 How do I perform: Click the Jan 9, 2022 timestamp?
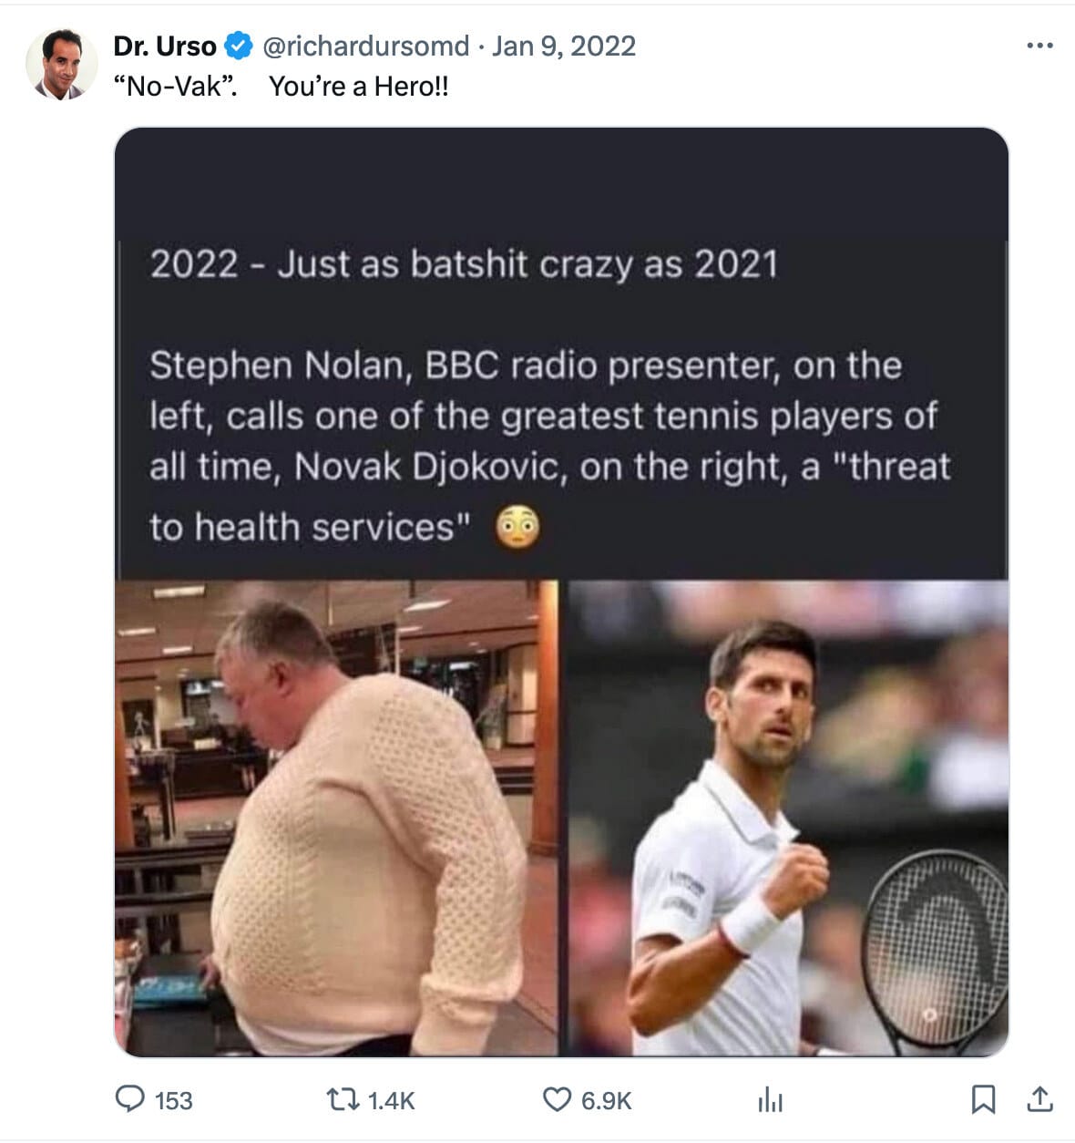(564, 46)
